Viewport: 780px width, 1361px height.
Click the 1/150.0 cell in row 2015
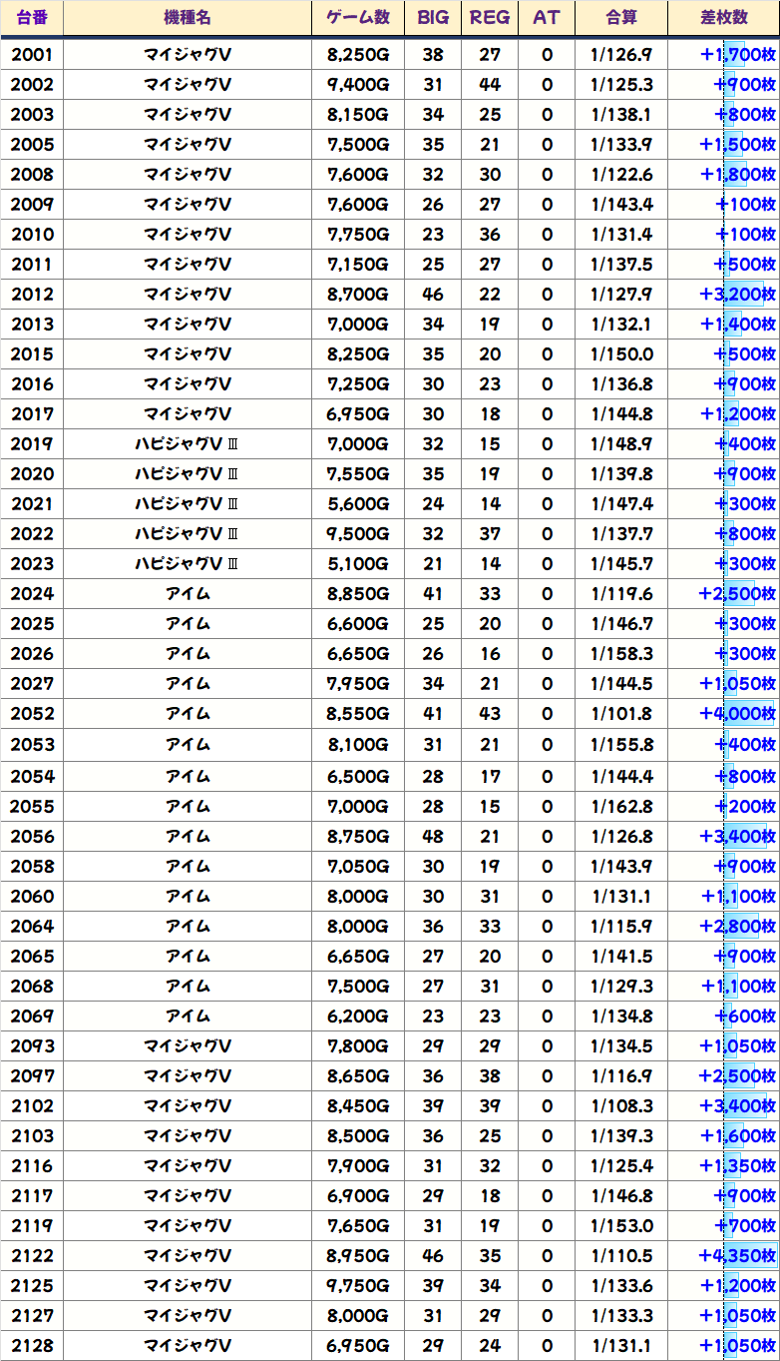pos(622,354)
